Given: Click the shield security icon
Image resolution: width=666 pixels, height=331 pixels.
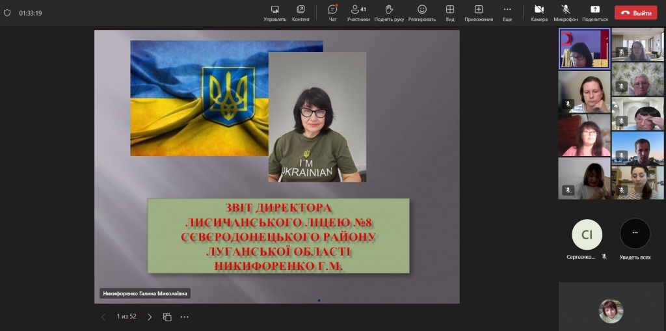Looking at the screenshot, I should (x=7, y=13).
